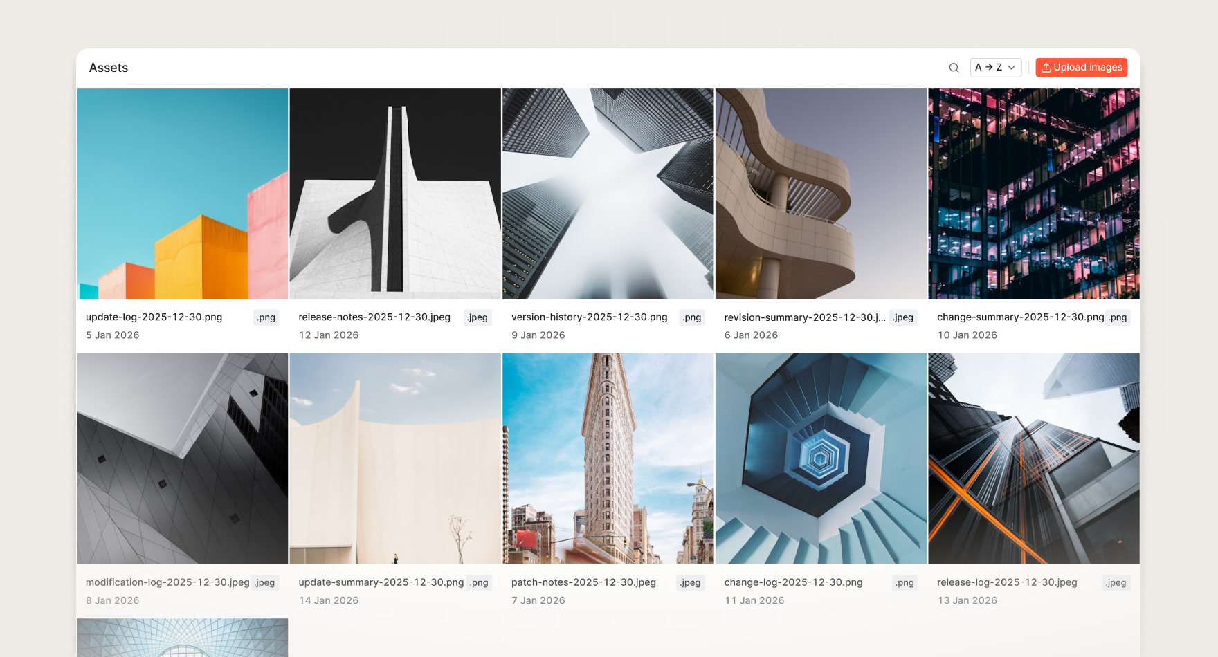This screenshot has height=657, width=1218.
Task: Open the search icon in Assets header
Action: [954, 68]
